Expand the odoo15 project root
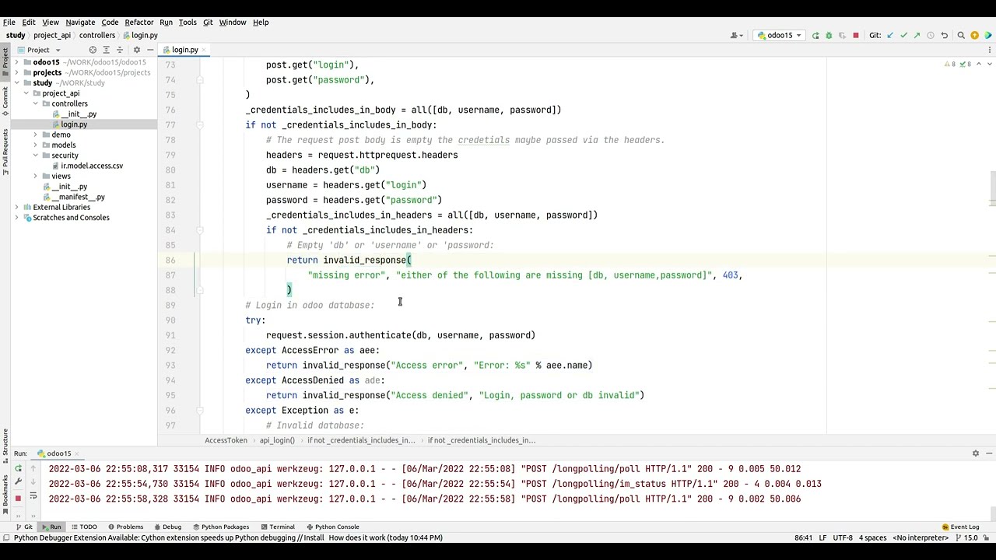The image size is (996, 560). tap(16, 62)
